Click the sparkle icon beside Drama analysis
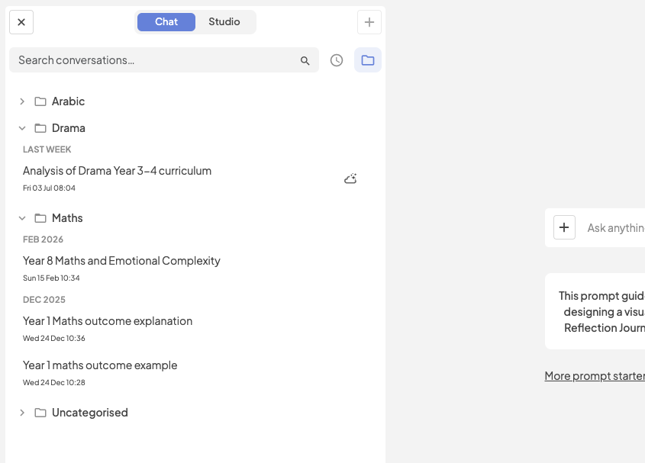645x463 pixels. pos(350,178)
